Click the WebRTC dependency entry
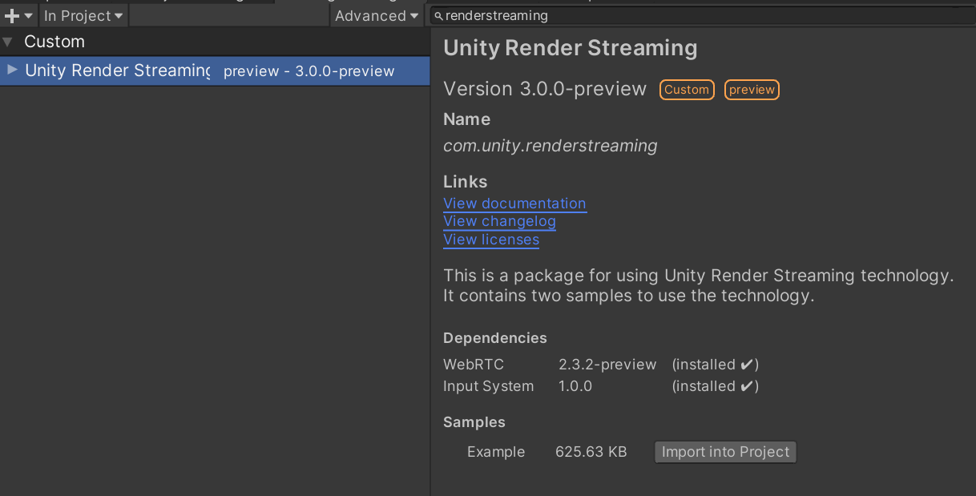The height and width of the screenshot is (496, 976). tap(473, 364)
